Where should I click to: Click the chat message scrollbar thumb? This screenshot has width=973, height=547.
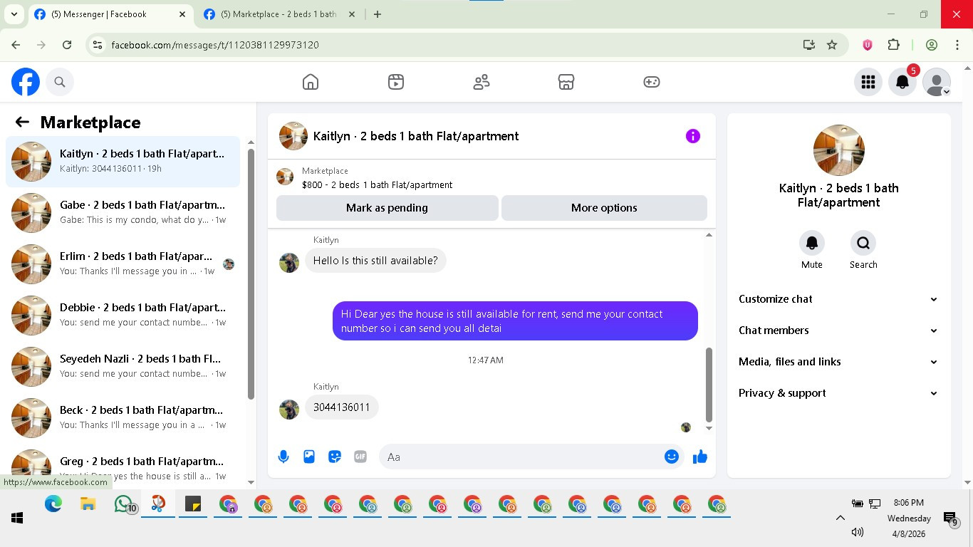(709, 385)
